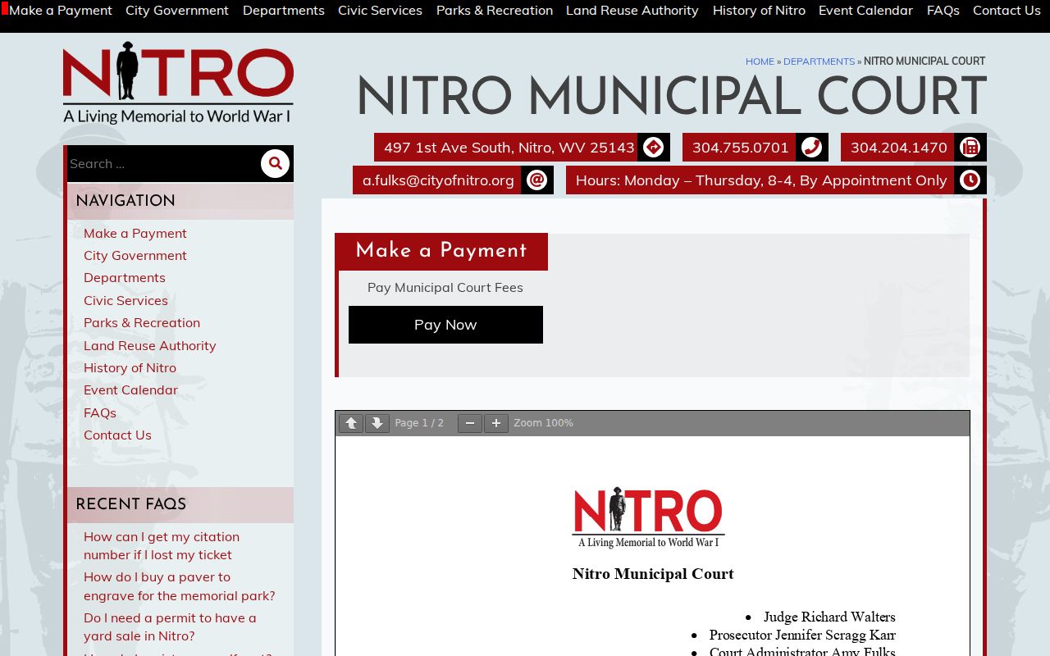This screenshot has height=656, width=1050.
Task: Go to next PDF page arrow
Action: click(x=377, y=423)
